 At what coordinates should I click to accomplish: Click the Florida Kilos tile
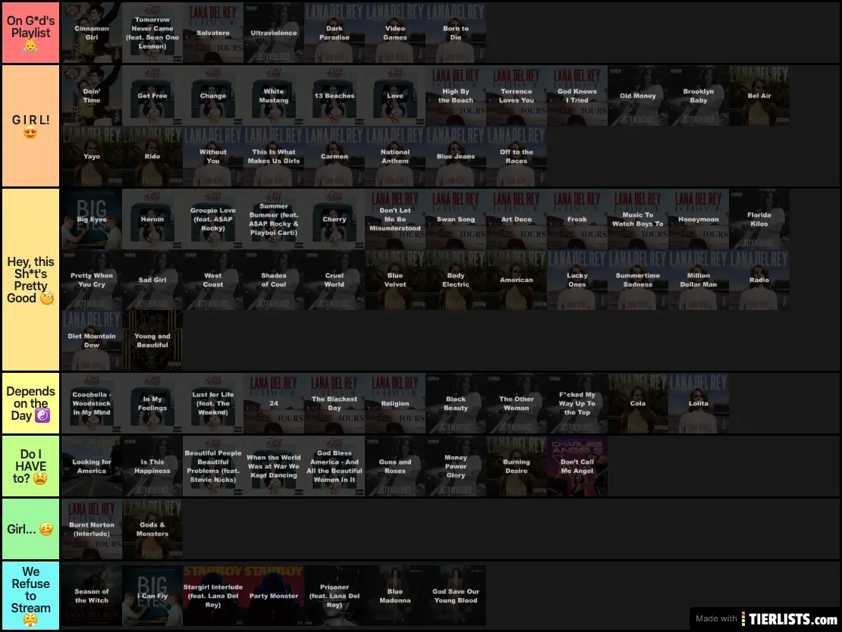[759, 219]
